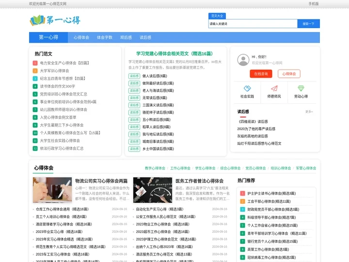349x262 pixels.
Task: Click the 读后感 tag beside 乡土中国读后感(8篇)
Action: (x=134, y=148)
